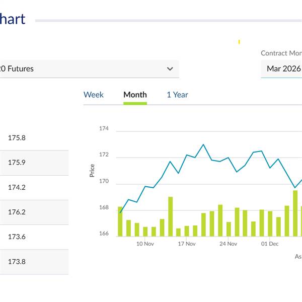This screenshot has width=302, height=302.
Task: Click the vertical Price axis title
Action: tap(92, 171)
